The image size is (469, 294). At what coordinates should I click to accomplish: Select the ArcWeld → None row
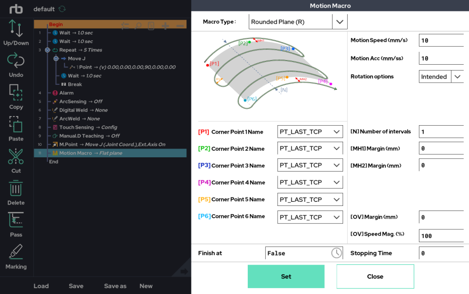110,119
